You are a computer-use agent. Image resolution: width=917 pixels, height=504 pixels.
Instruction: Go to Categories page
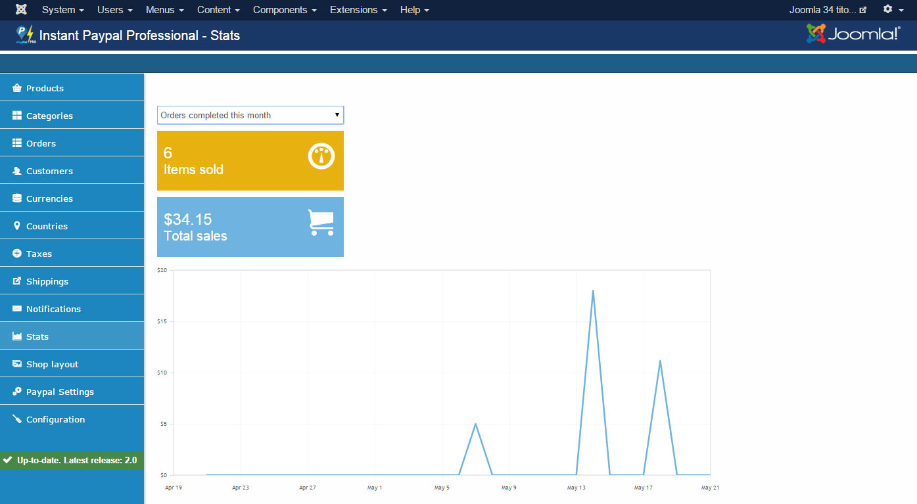(x=72, y=115)
